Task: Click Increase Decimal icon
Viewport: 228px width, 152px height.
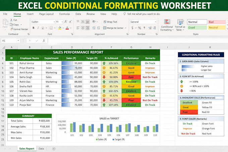Action: coord(150,28)
